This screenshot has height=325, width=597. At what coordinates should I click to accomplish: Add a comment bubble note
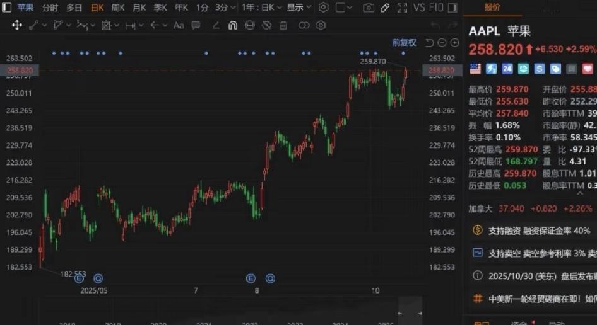196,25
